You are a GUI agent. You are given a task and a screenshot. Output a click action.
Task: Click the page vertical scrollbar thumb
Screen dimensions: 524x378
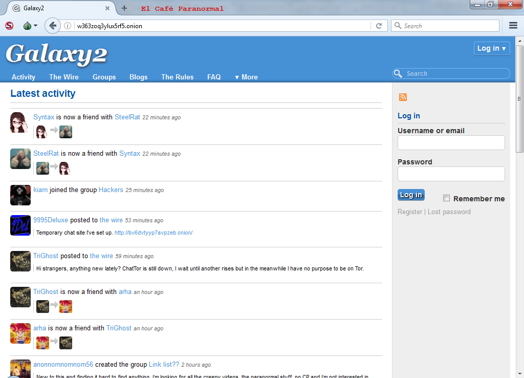[x=519, y=99]
